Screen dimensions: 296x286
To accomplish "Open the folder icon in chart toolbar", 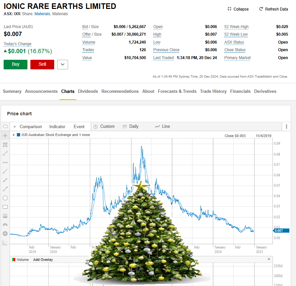I will point(5,126).
